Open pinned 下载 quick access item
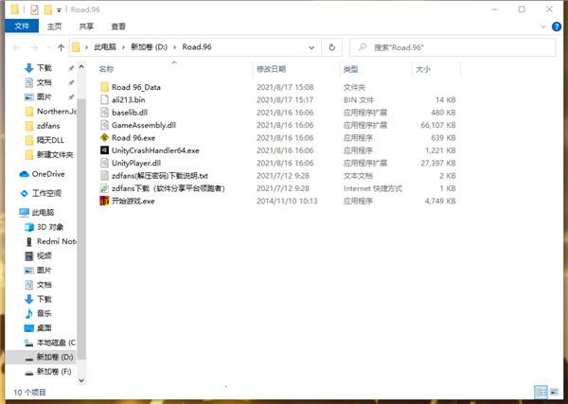Viewport: 568px width, 404px height. [38, 68]
